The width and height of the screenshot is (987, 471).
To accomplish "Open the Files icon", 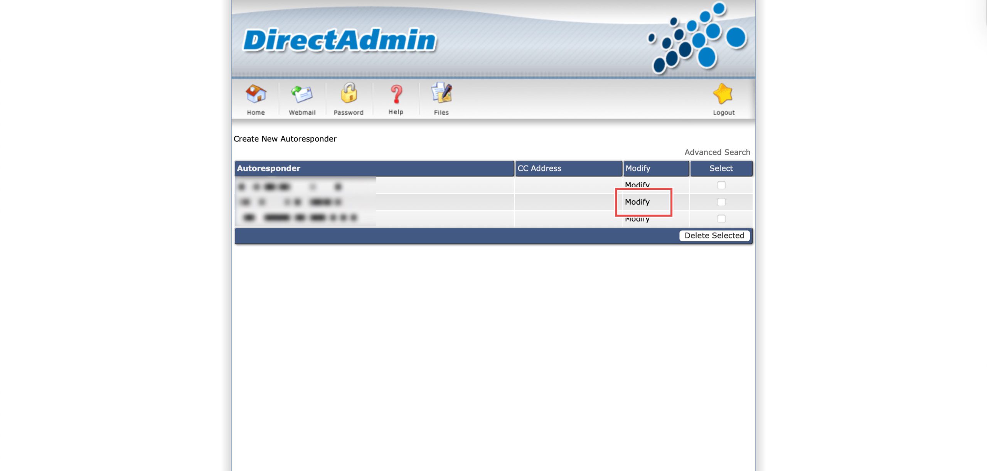I will [441, 94].
